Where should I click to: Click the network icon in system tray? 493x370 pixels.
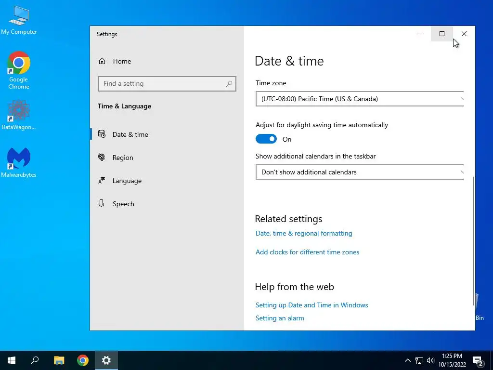coord(419,360)
